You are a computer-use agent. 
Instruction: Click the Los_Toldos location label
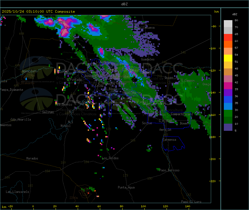pyautogui.click(x=110, y=158)
